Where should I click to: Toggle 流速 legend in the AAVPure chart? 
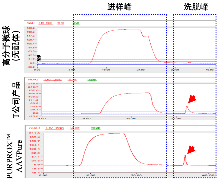[x=96, y=128]
